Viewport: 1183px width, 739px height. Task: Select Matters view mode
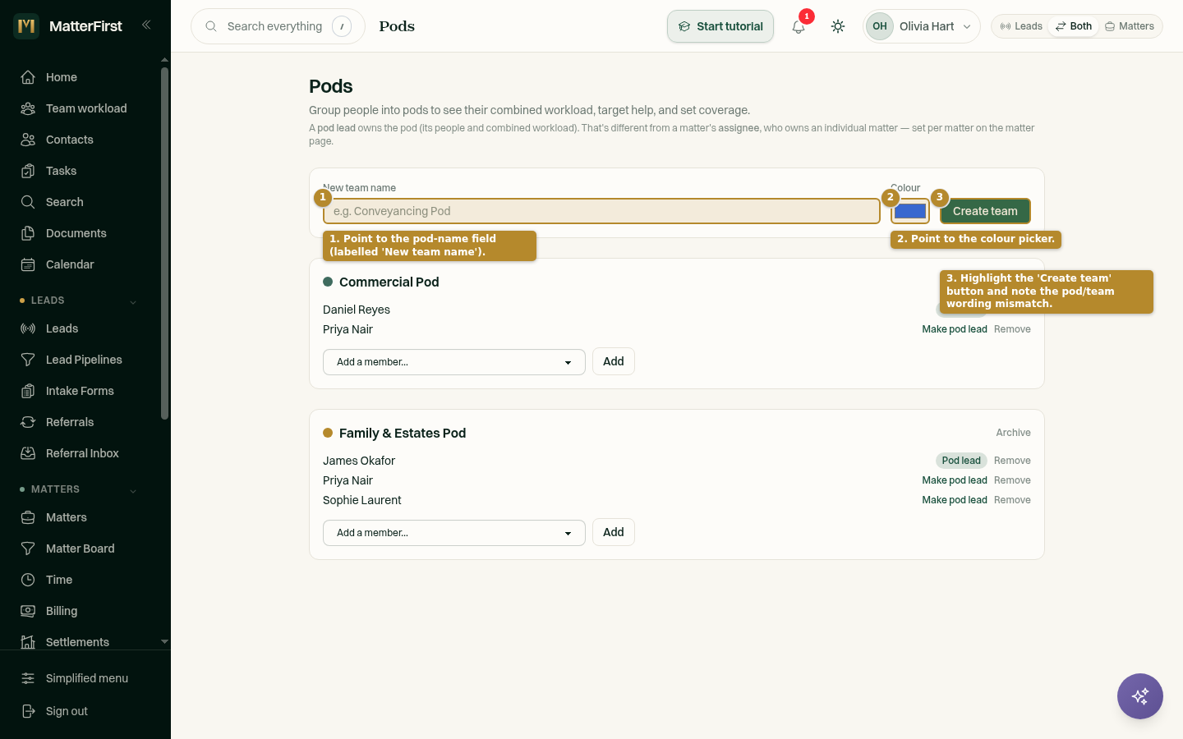(x=1130, y=26)
